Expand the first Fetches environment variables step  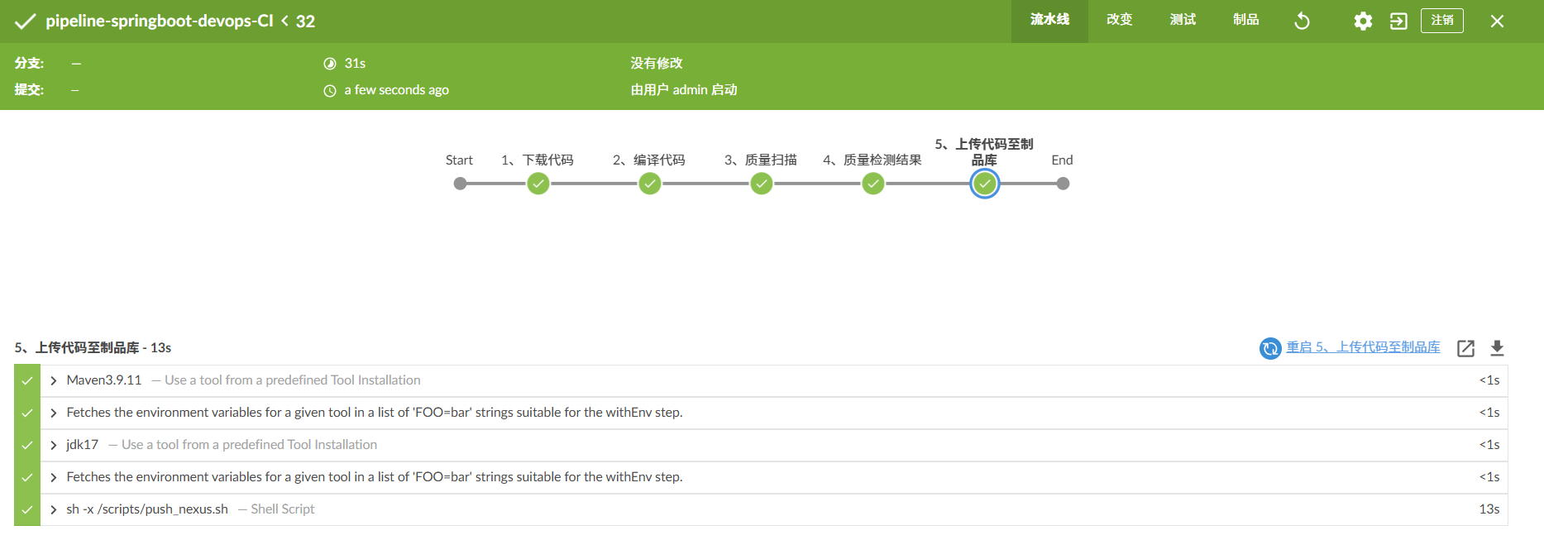point(54,413)
